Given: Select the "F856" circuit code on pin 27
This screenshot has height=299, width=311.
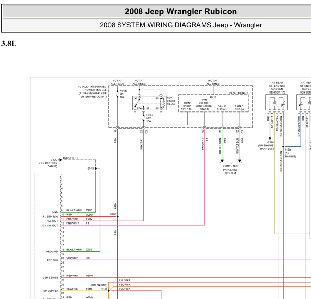Looking at the screenshot, I should pyautogui.click(x=89, y=289).
